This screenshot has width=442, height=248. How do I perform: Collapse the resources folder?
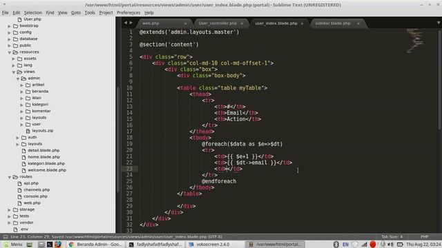pos(9,52)
